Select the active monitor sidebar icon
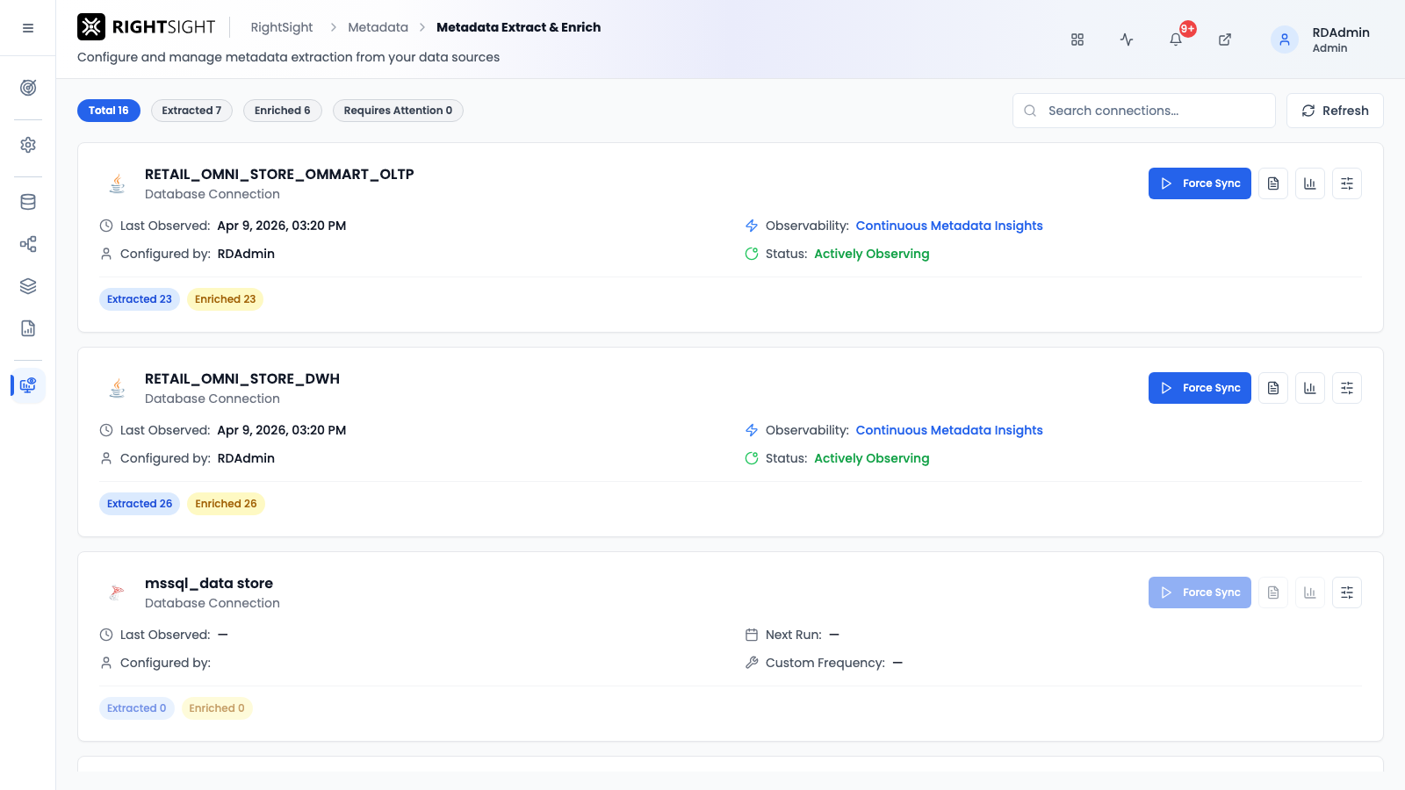Image resolution: width=1405 pixels, height=790 pixels. 28,385
